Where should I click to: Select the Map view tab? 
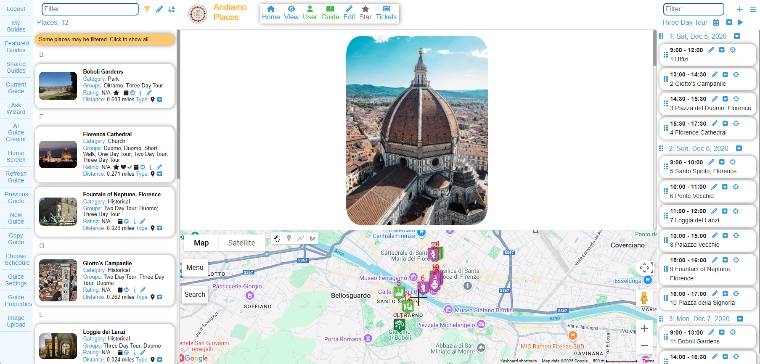(x=201, y=243)
